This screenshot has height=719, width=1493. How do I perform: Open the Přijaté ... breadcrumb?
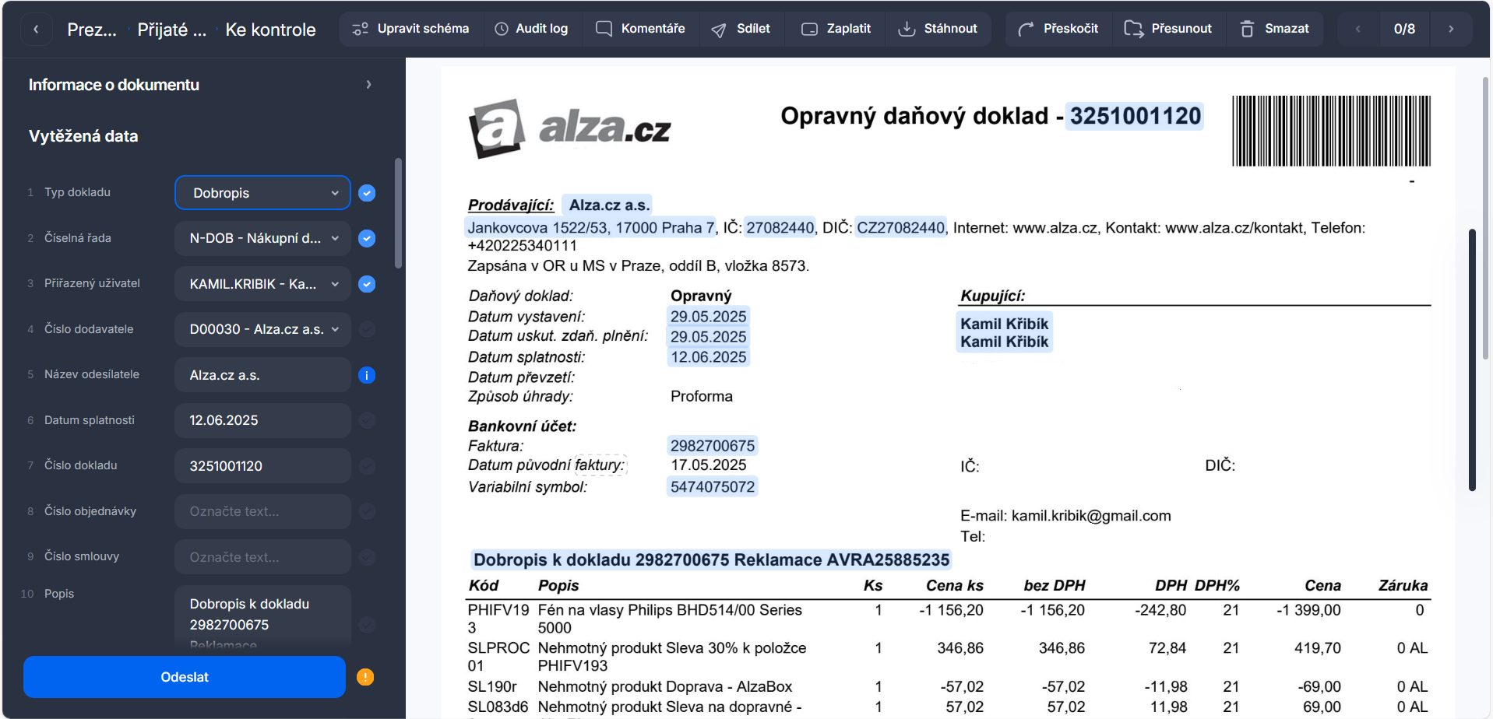pyautogui.click(x=172, y=30)
